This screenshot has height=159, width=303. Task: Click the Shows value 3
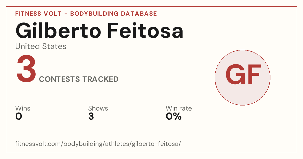click(x=91, y=116)
